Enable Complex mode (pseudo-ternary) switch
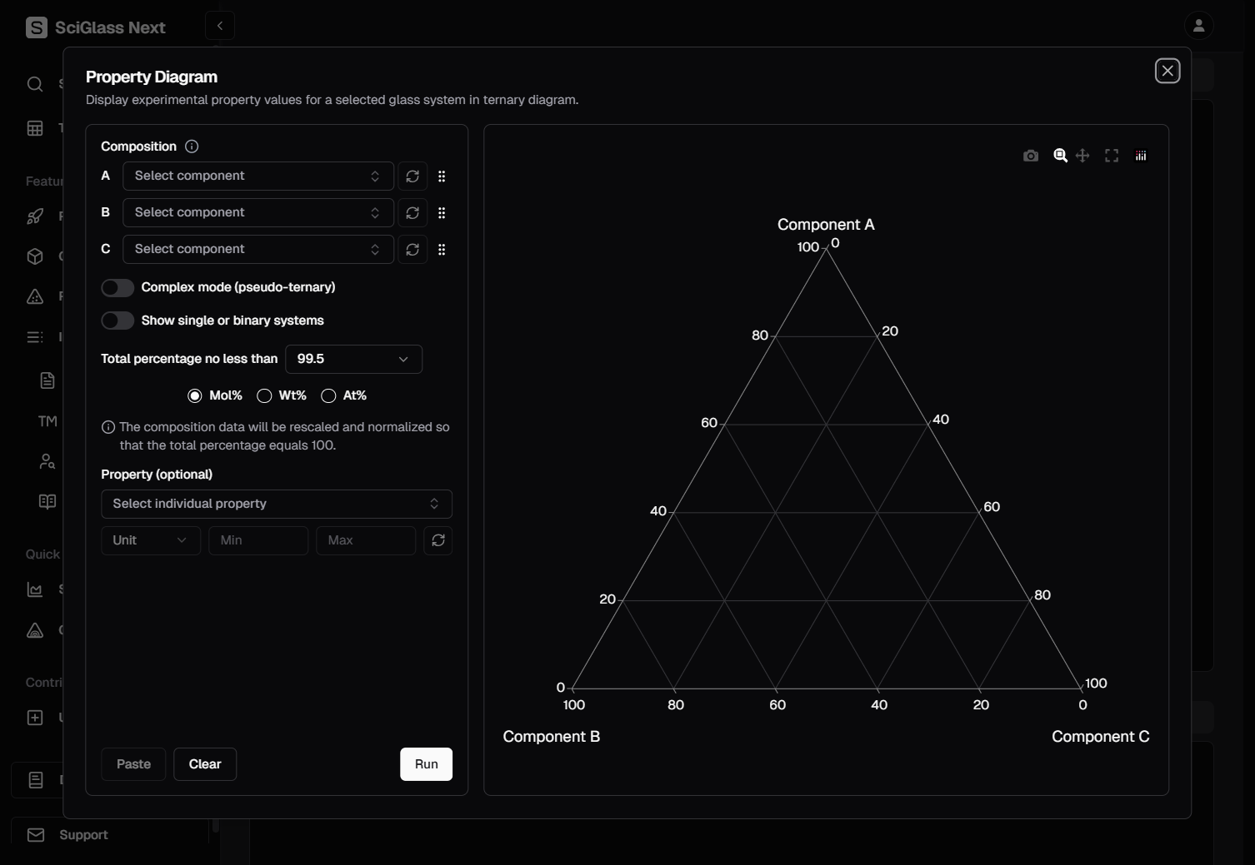The image size is (1255, 865). 117,288
